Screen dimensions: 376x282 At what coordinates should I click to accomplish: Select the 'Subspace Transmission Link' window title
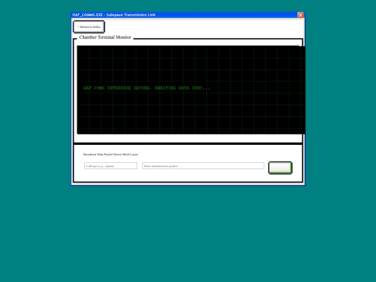tap(131, 15)
